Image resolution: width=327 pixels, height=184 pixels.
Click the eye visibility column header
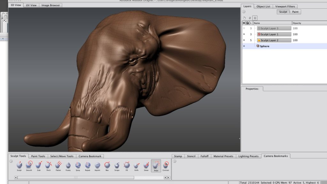pyautogui.click(x=244, y=23)
